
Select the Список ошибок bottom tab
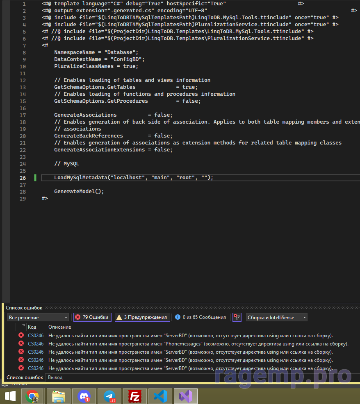(x=25, y=377)
